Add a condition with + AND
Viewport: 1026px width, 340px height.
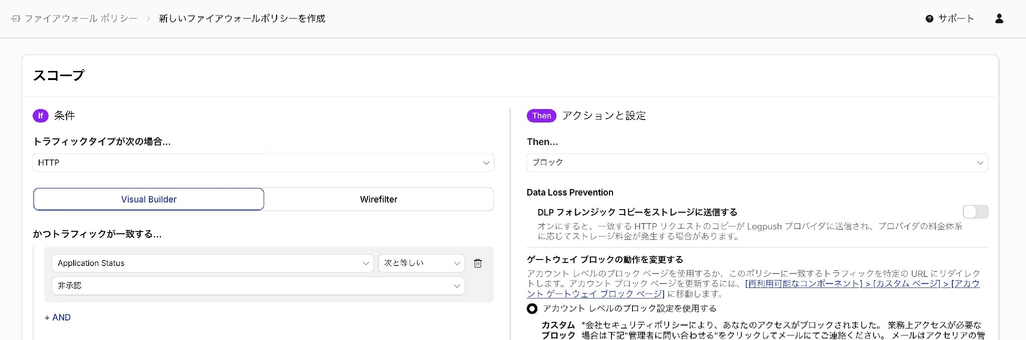point(58,317)
